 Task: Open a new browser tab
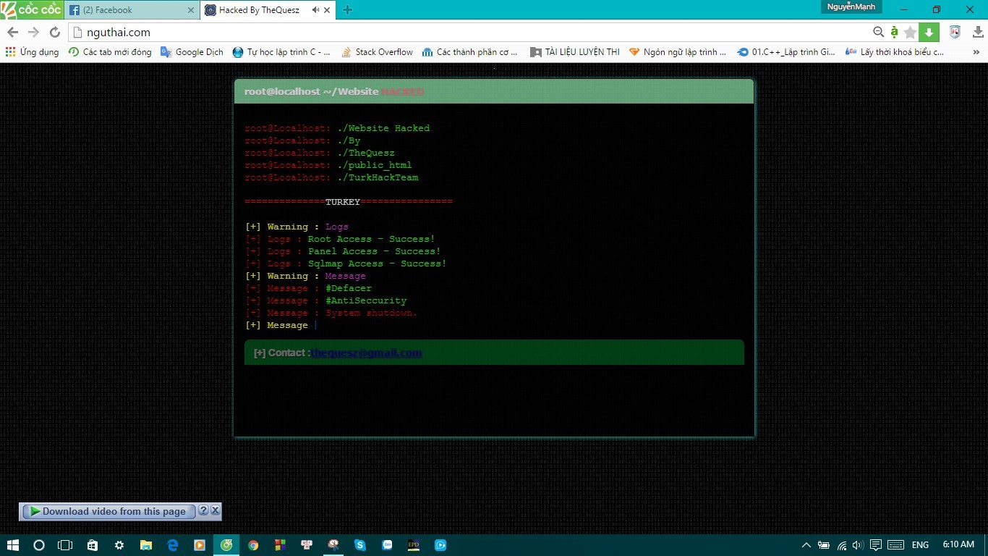pos(348,10)
